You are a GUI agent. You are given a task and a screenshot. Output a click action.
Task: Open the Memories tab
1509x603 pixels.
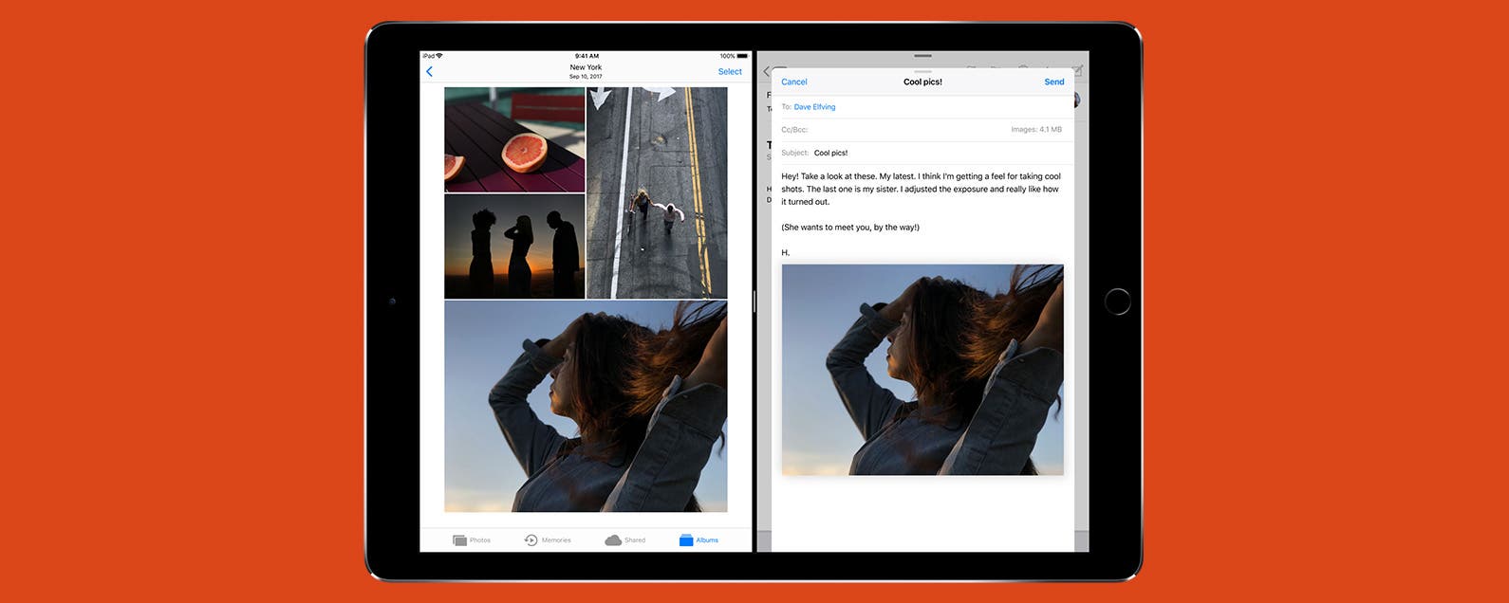tap(548, 539)
